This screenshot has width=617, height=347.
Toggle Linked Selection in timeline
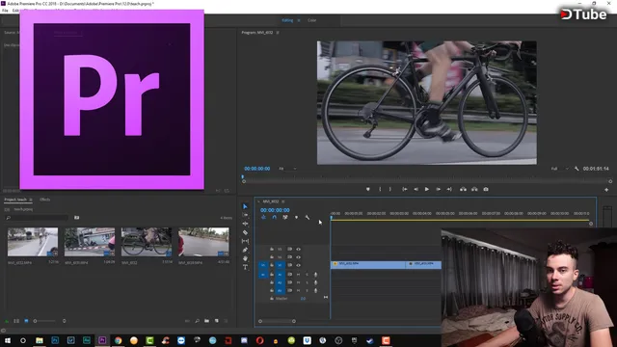285,217
